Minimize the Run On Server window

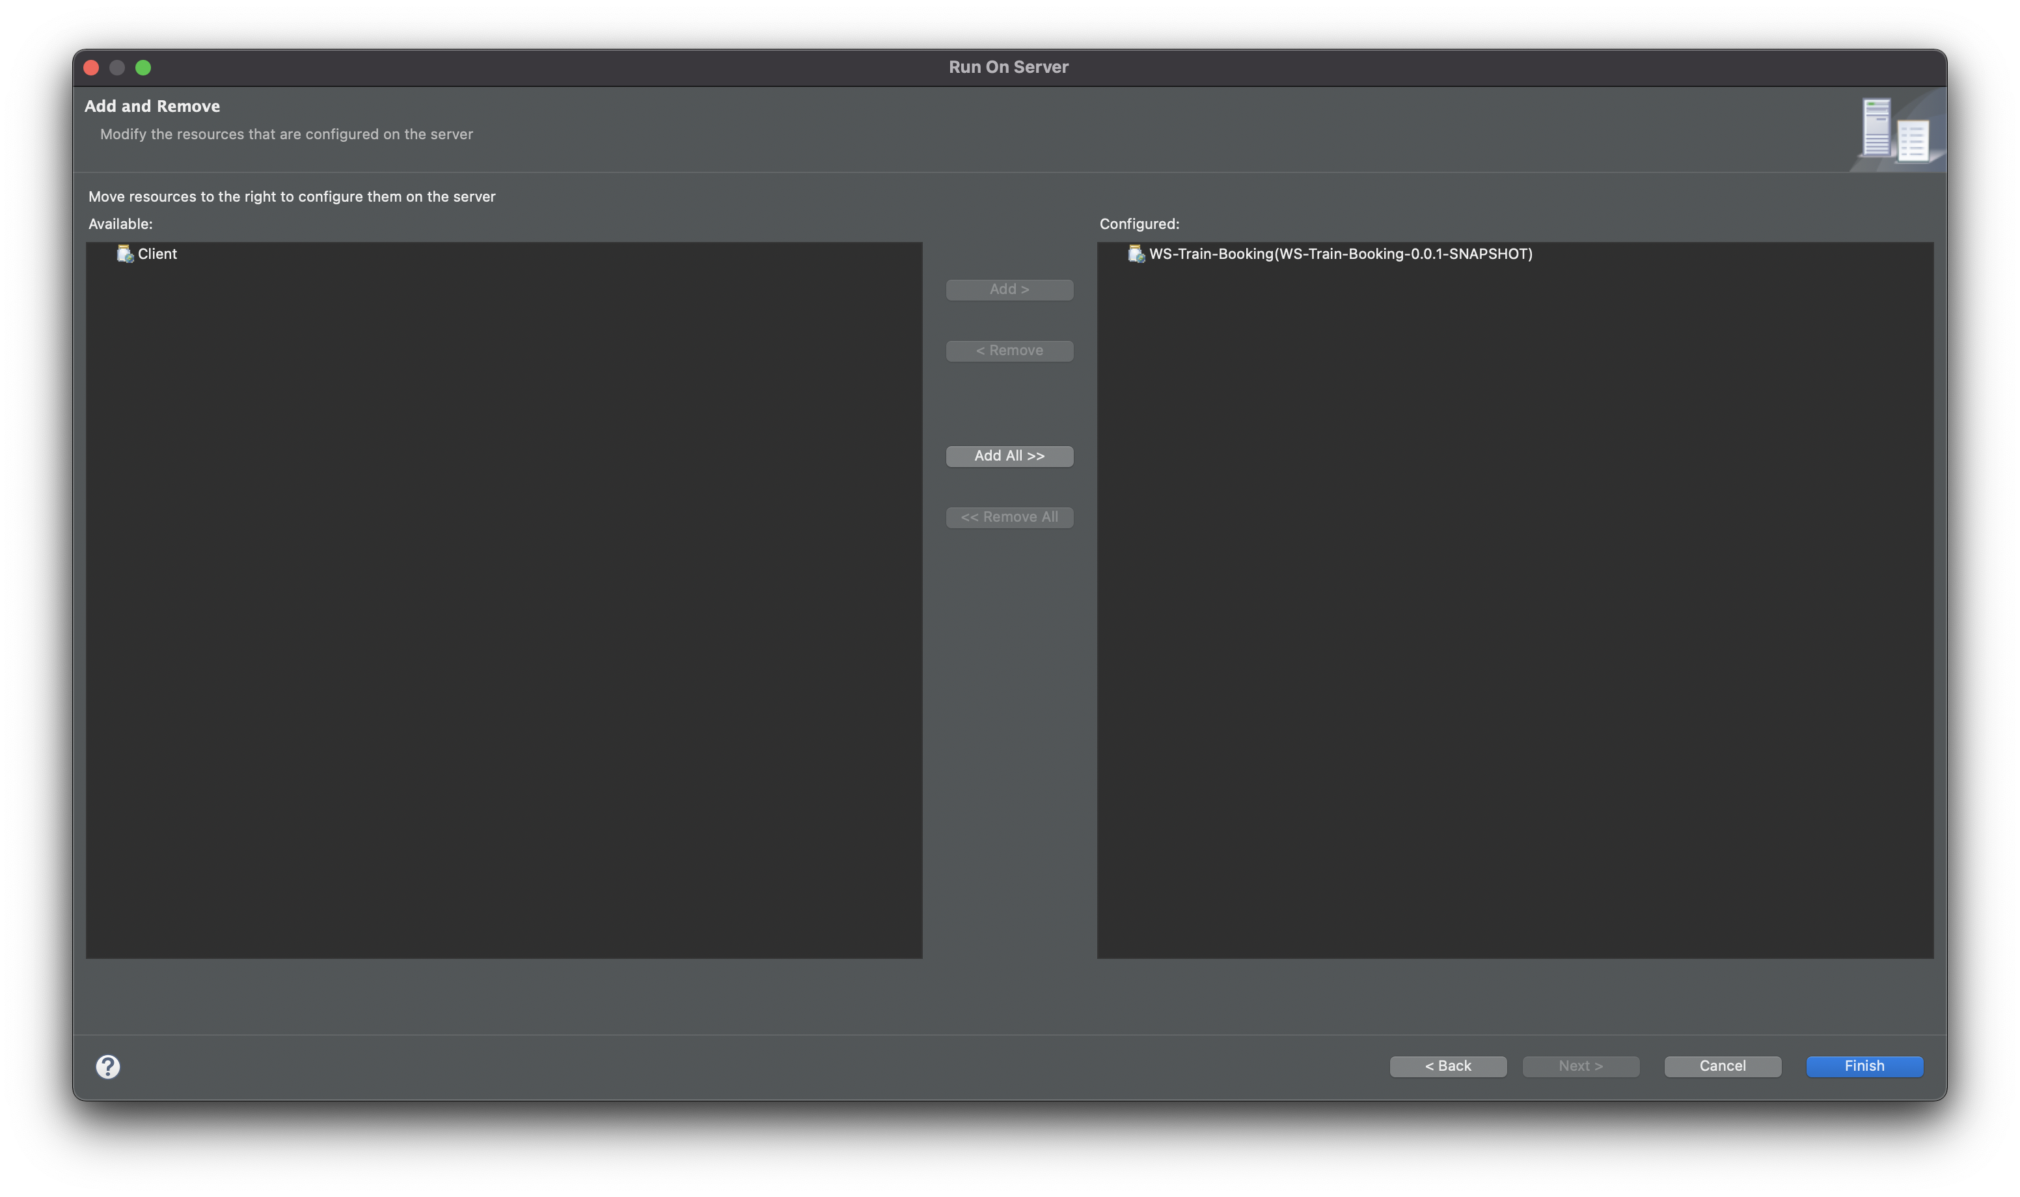tap(117, 68)
